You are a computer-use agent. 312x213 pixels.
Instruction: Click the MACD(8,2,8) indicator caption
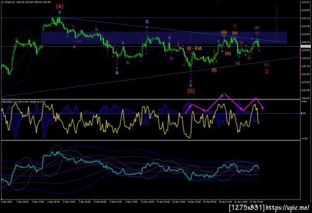(23, 102)
